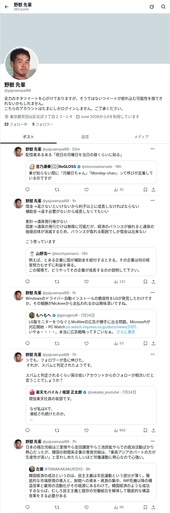Open the pc.watch.impress.co.jp link
Screen dimensions: 170x513
[x=102, y=327]
